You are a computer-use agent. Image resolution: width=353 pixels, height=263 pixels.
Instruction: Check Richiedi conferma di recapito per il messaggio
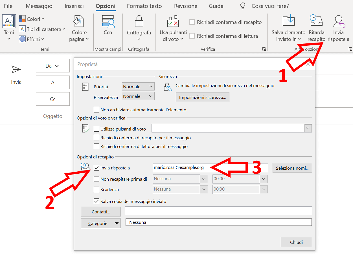click(x=97, y=138)
